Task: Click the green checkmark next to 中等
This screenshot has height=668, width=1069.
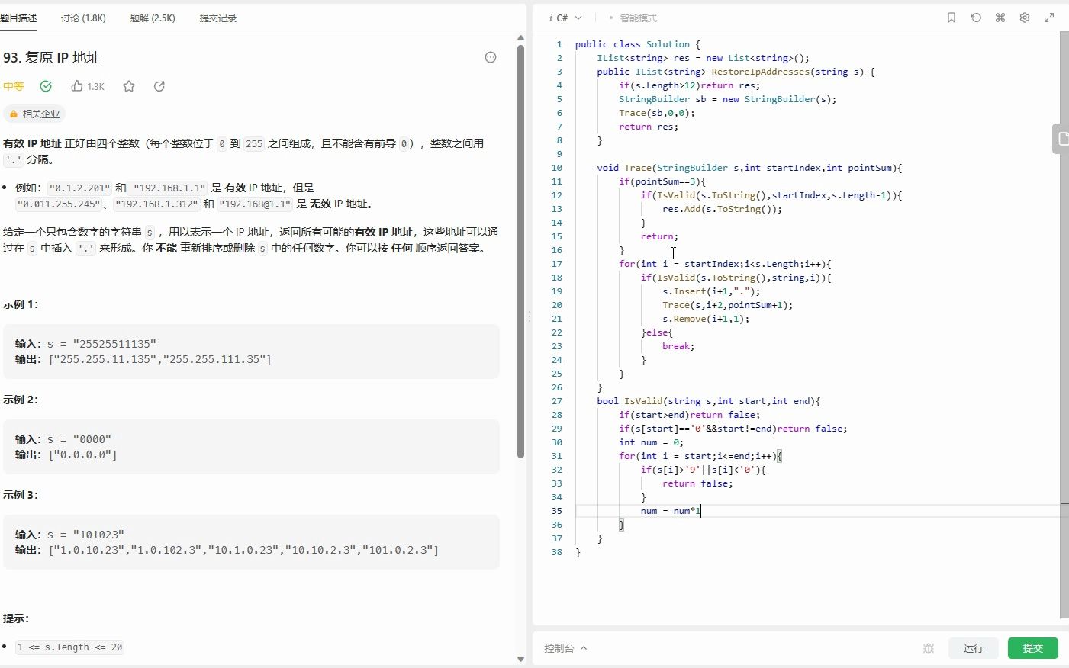Action: [46, 86]
